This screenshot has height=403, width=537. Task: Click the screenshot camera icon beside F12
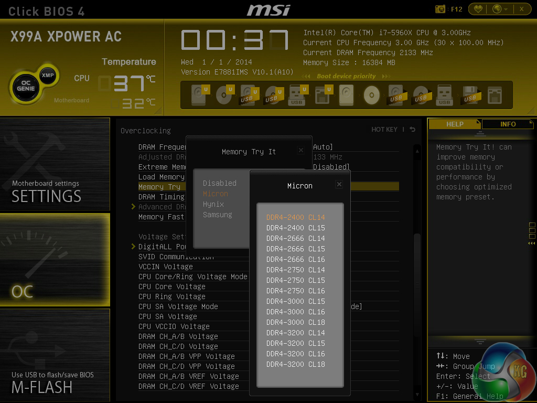click(440, 9)
